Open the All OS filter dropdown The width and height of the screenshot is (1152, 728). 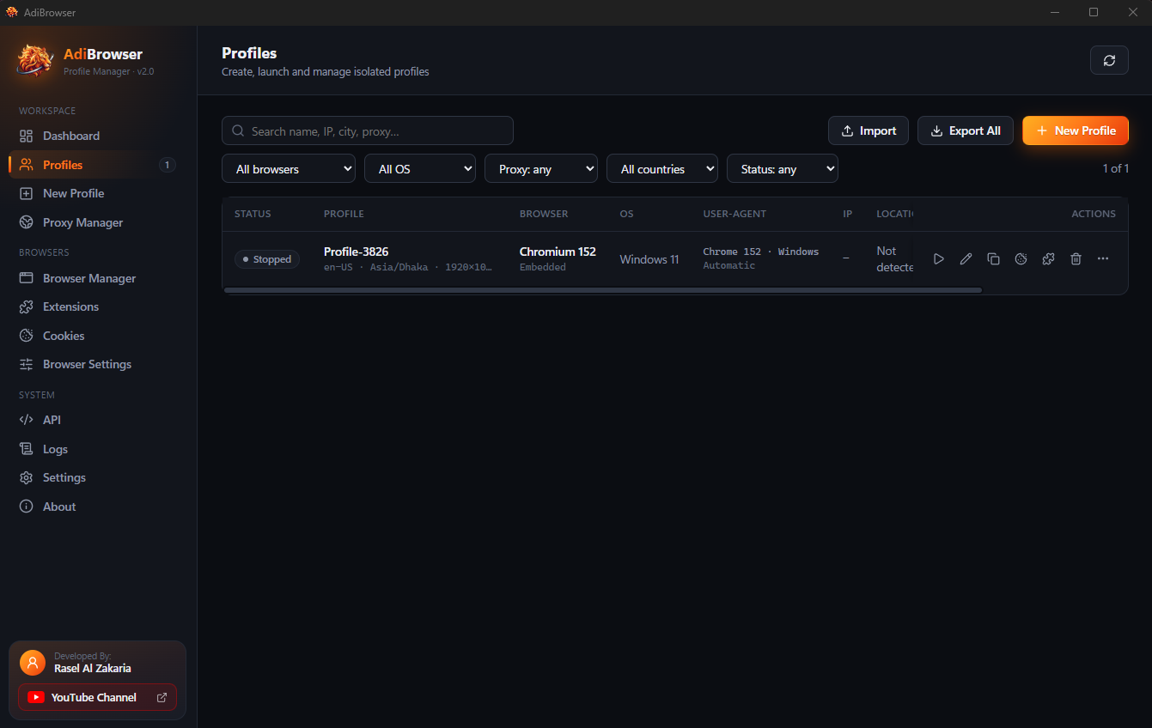[x=420, y=169]
